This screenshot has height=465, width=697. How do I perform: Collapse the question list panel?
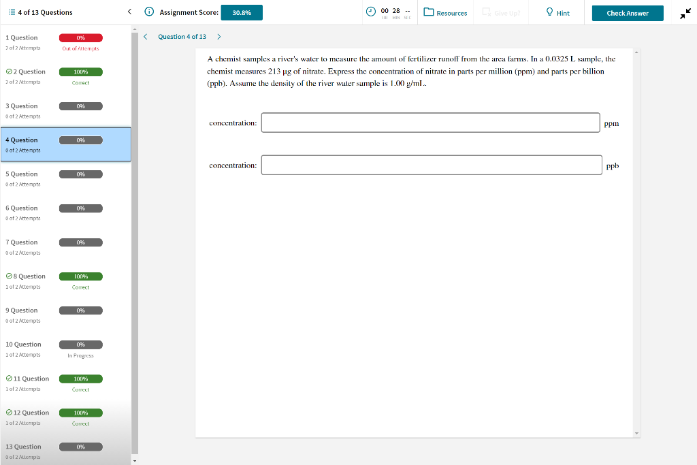point(129,12)
